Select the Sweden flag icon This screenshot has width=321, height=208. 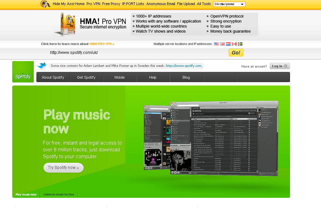tap(240, 44)
